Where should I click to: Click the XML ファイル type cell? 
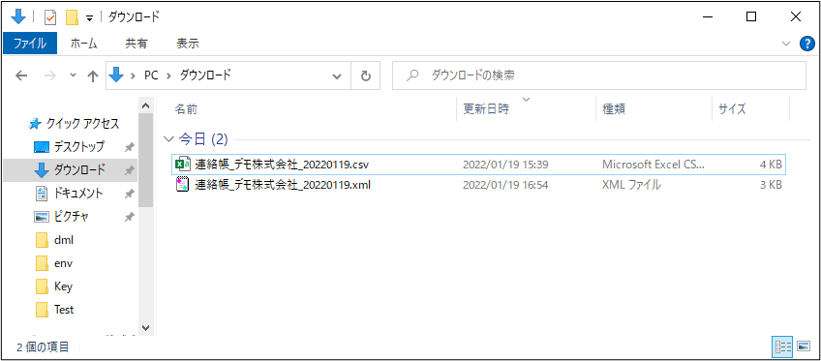631,184
